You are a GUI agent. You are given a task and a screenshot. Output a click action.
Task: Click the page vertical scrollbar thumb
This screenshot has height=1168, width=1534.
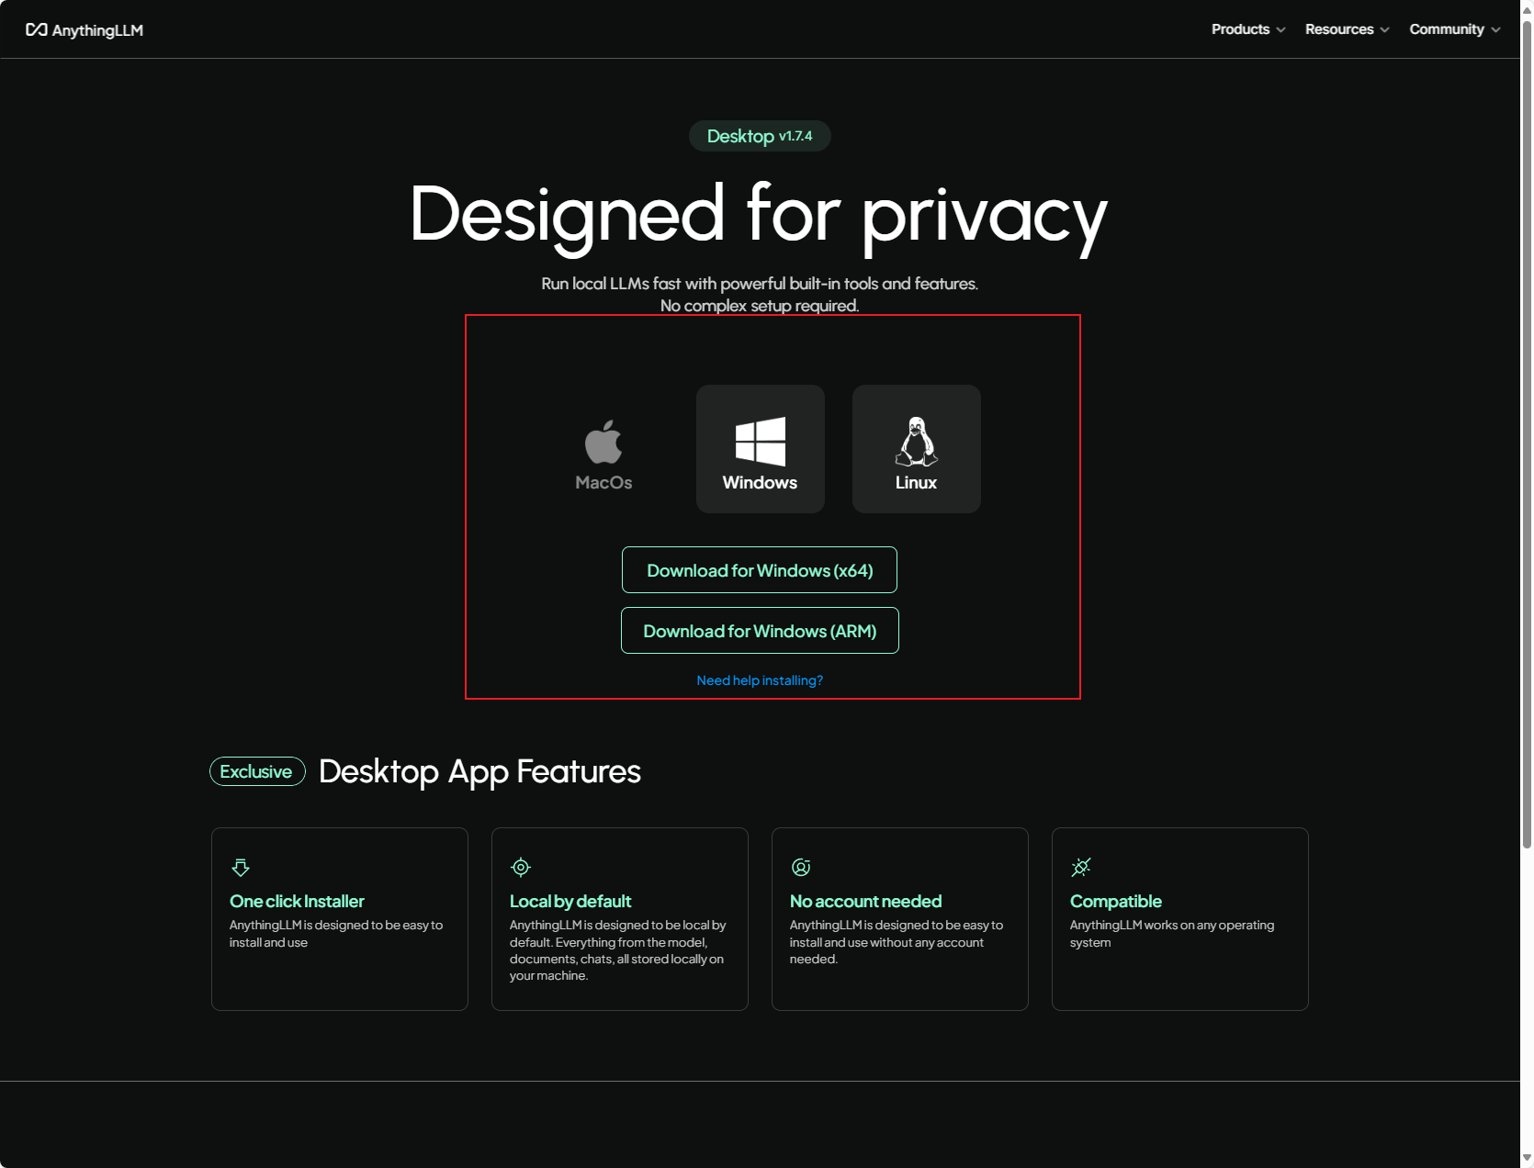click(x=1527, y=434)
